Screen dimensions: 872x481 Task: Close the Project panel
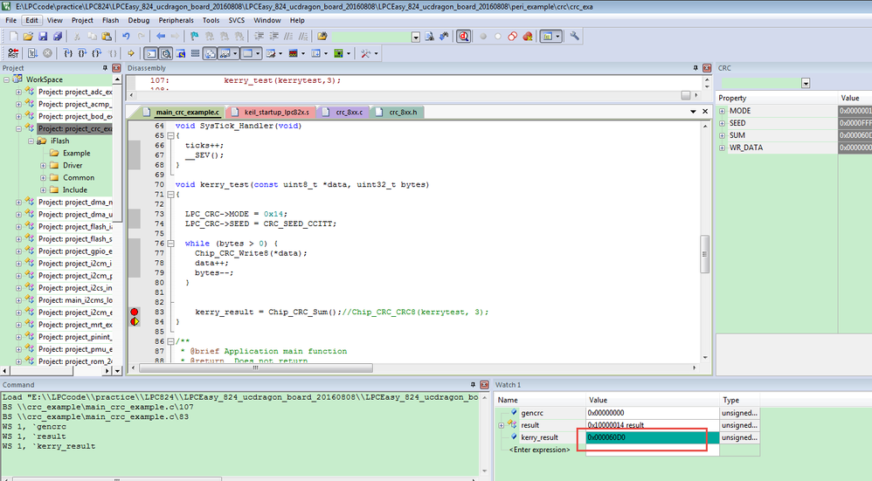pos(116,68)
